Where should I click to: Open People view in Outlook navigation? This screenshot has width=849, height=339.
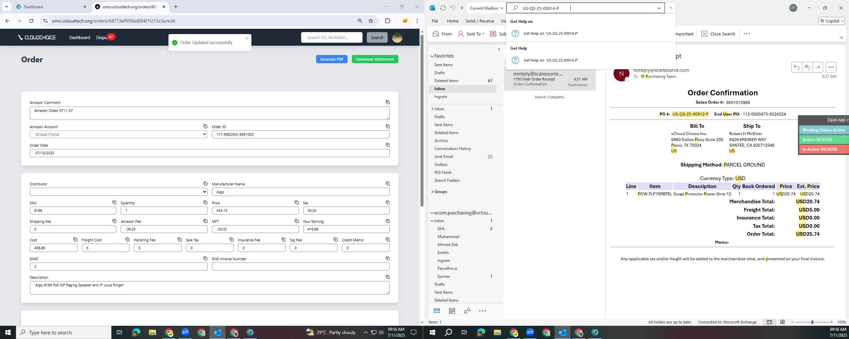point(467,311)
